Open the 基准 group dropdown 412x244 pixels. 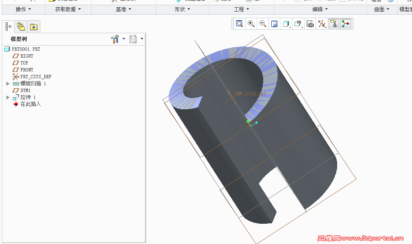pos(123,9)
